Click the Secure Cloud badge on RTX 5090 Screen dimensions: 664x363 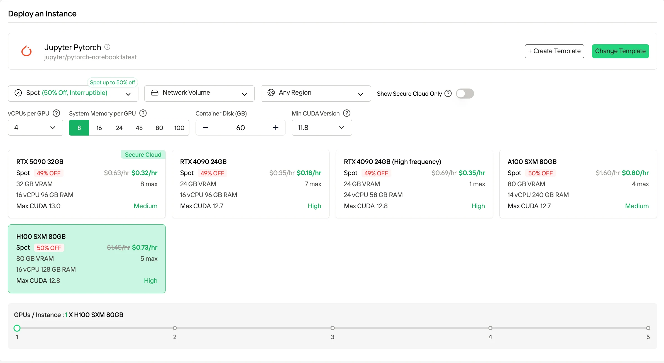[143, 154]
